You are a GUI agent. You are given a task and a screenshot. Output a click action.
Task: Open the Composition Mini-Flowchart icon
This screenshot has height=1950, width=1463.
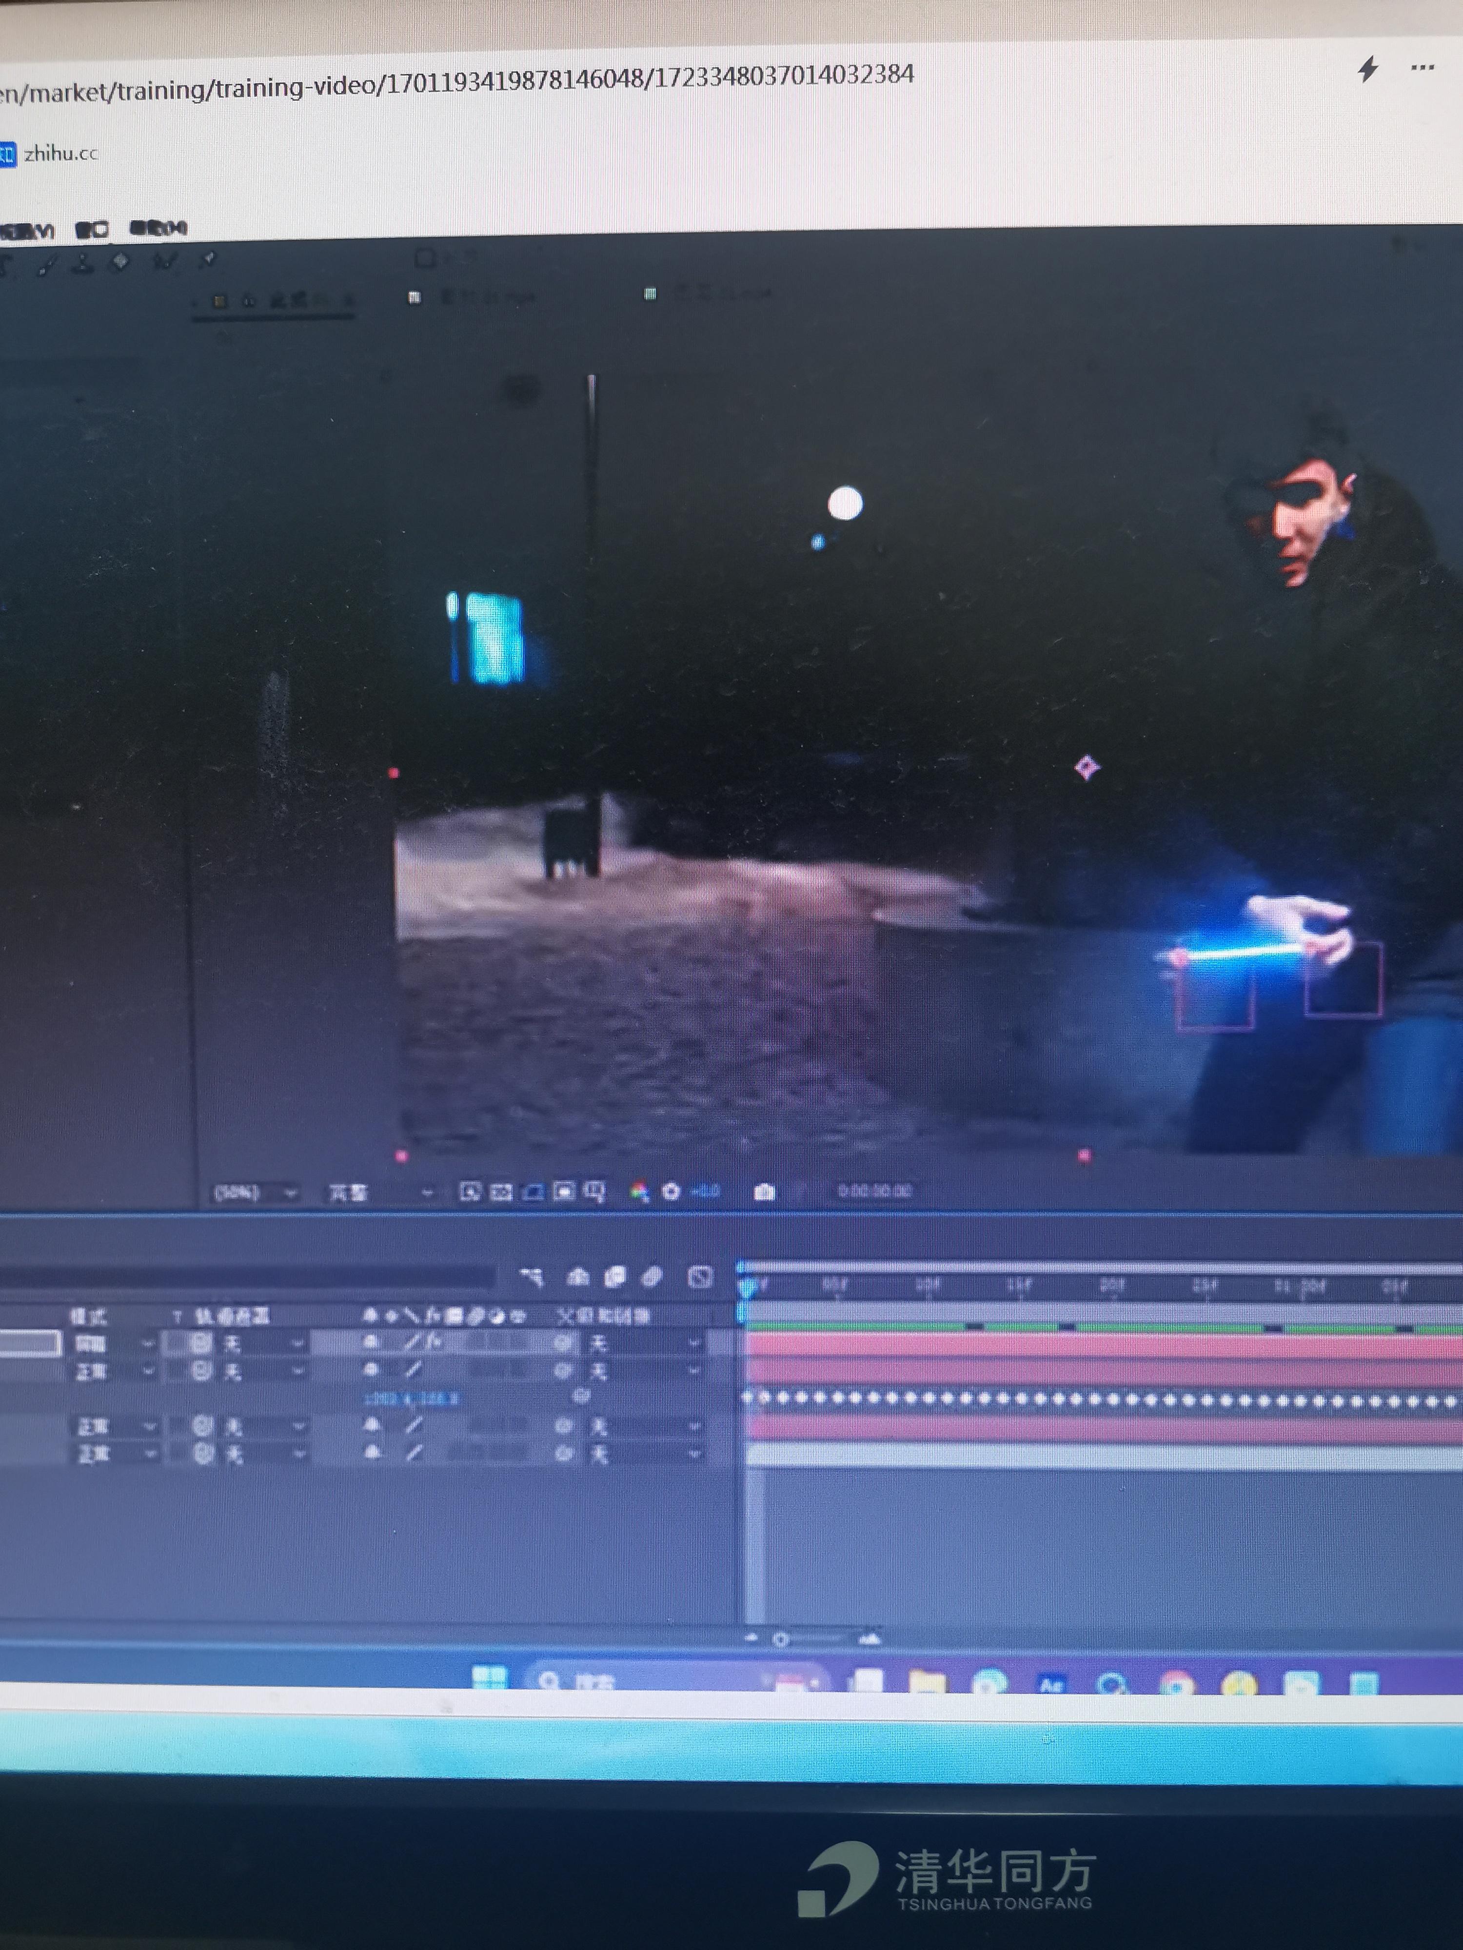pyautogui.click(x=532, y=1276)
